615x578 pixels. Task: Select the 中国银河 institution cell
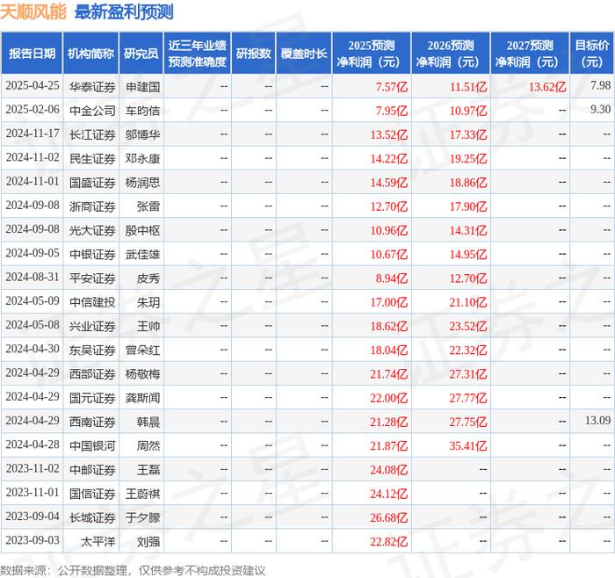(92, 446)
